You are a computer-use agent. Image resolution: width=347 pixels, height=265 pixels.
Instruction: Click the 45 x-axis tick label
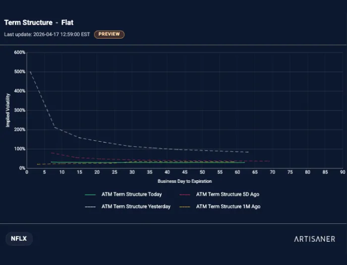click(185, 172)
